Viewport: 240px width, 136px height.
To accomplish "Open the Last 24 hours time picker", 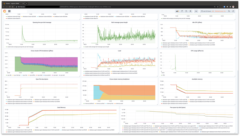I will 206,11.
